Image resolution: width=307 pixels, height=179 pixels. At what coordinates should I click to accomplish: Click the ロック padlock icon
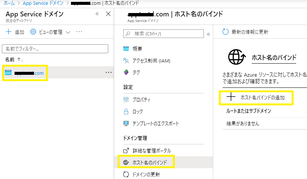(126, 112)
